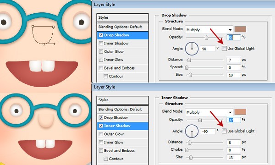
Task: Click Inner Shadow angle dial
Action: coord(192,131)
